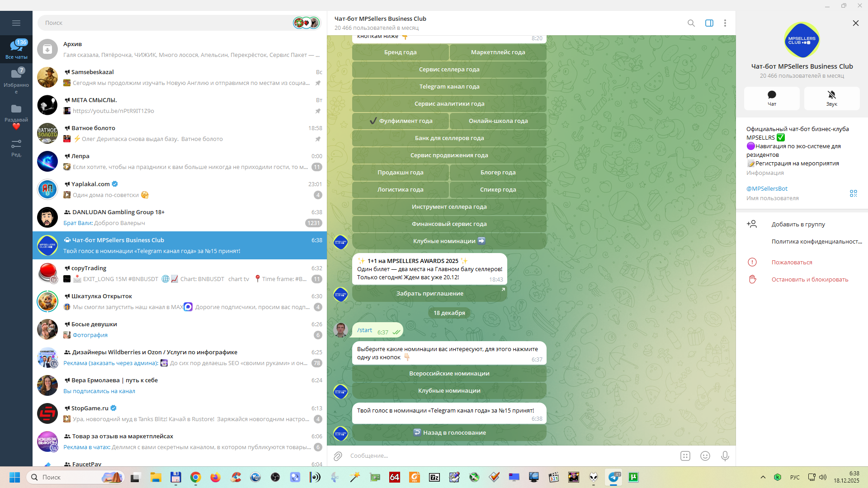Click Пожаловаться report link
Screen dimensions: 868x488
coord(792,263)
